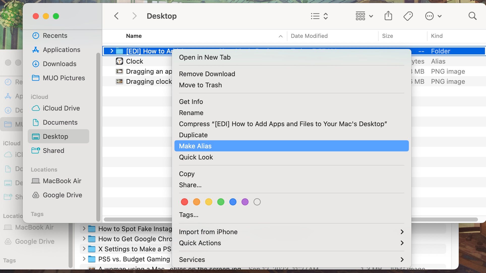This screenshot has height=273, width=486.
Task: Click the back navigation arrow
Action: 116,16
